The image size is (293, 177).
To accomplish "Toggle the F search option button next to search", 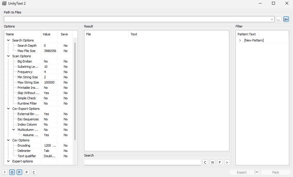I will (220, 162).
